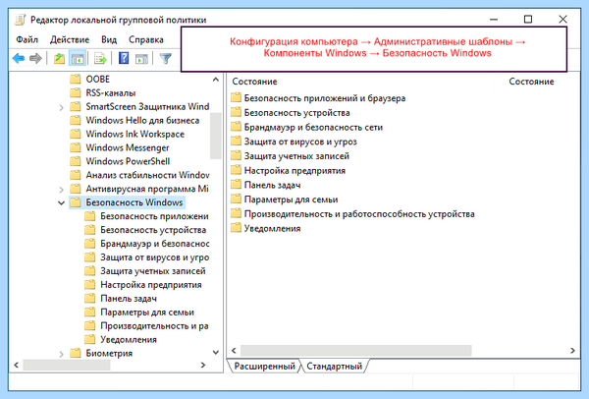This screenshot has width=589, height=399.
Task: Collapse the Безопасность Windows node
Action: [x=61, y=202]
